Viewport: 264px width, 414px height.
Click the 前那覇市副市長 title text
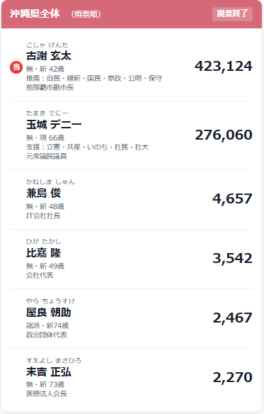(x=50, y=87)
